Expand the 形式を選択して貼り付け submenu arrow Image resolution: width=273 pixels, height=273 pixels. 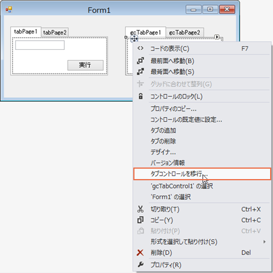tap(264, 242)
